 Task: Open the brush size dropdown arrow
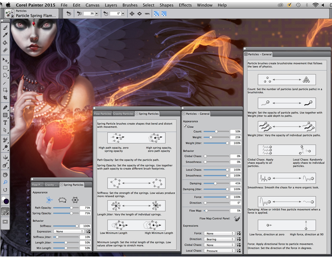click(97, 14)
